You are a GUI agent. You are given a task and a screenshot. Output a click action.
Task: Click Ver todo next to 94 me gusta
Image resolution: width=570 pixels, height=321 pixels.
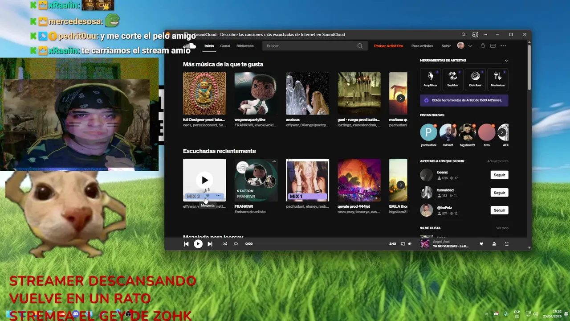pyautogui.click(x=502, y=228)
